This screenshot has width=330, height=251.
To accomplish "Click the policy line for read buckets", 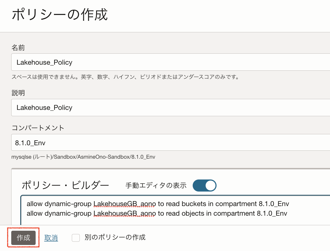I will point(158,204).
